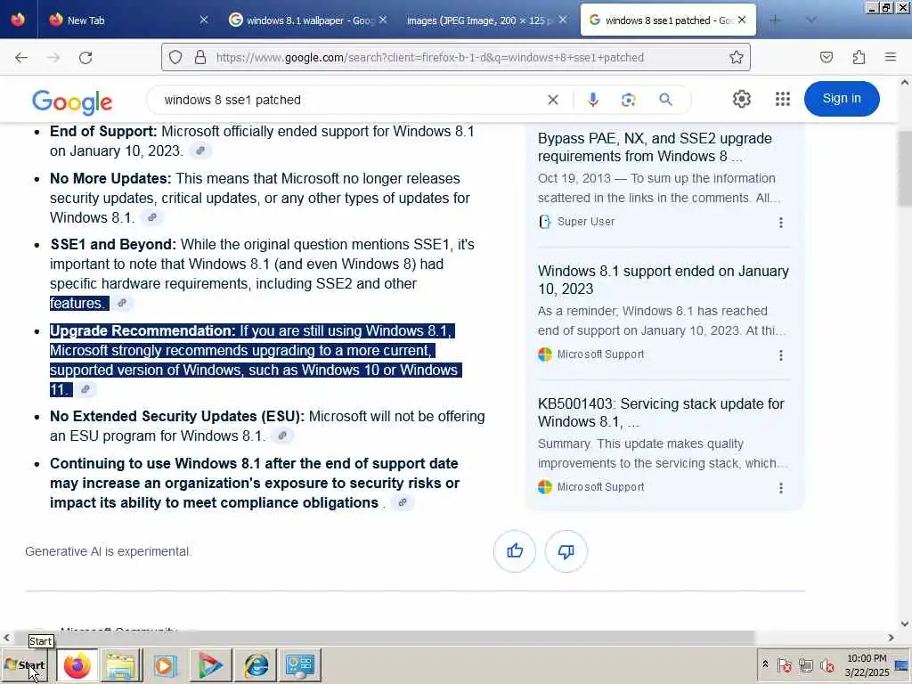Select the windows 8 sse1 patched tab
This screenshot has width=912, height=684.
pos(668,20)
